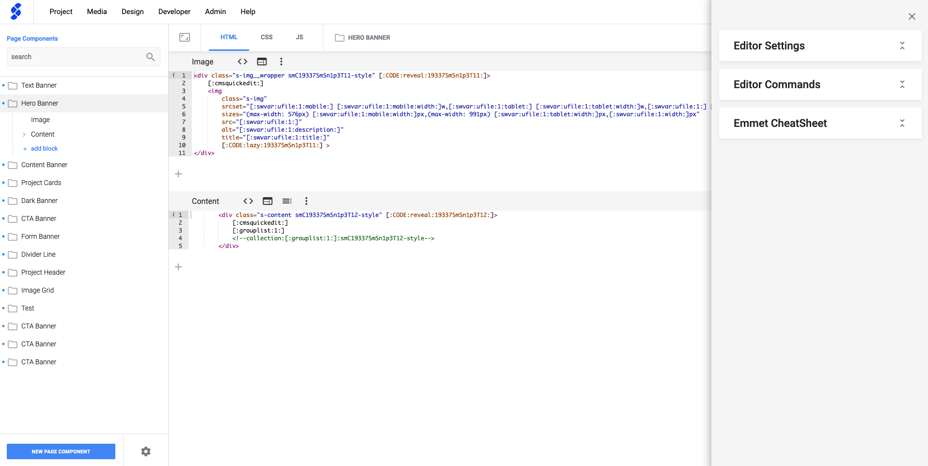Click the code brackets icon beside Content
The width and height of the screenshot is (928, 466).
[x=248, y=201]
